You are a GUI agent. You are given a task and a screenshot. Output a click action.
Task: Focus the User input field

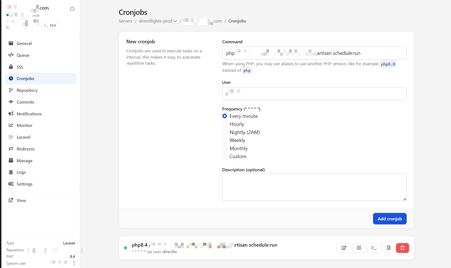(x=314, y=94)
